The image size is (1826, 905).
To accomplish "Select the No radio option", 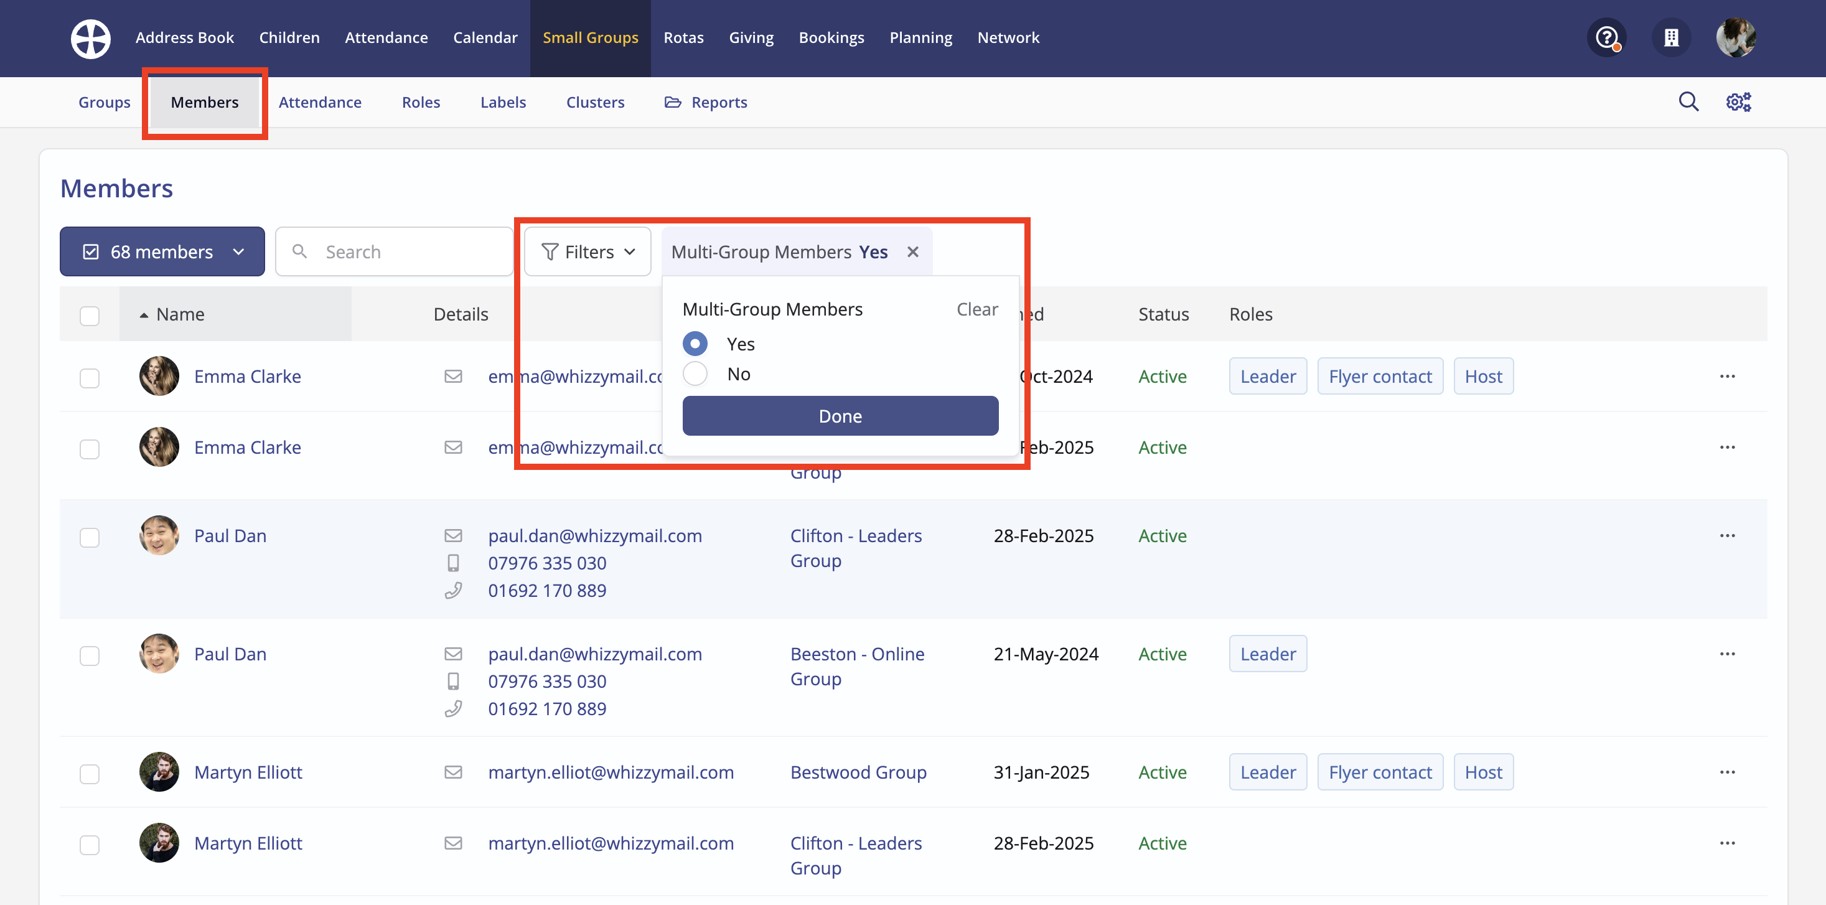I will (x=695, y=373).
